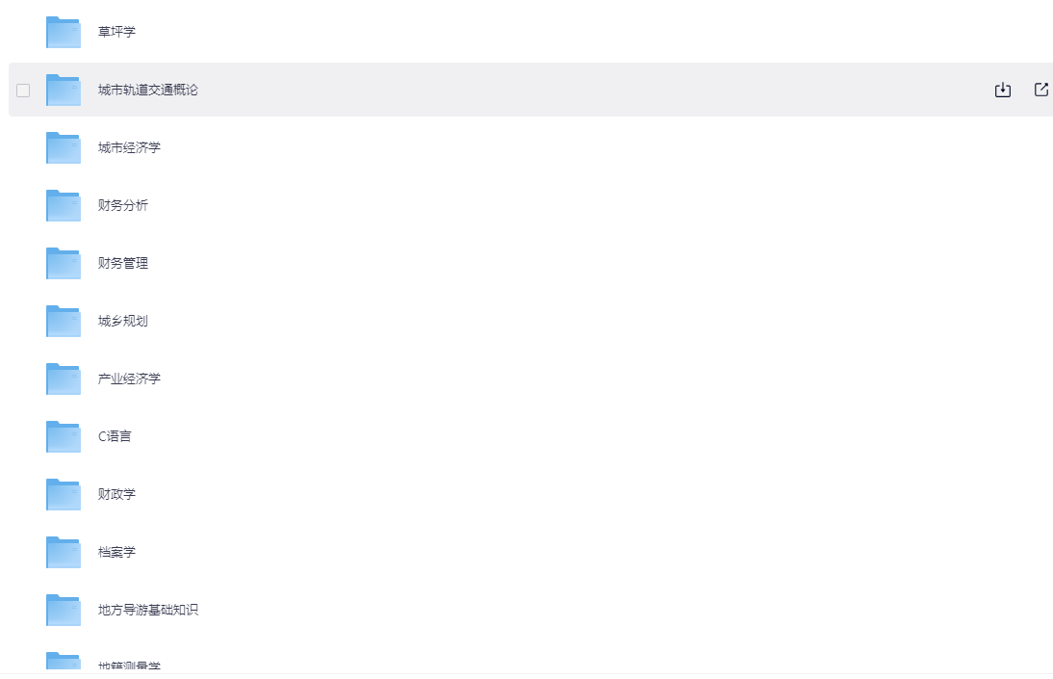Click the 财务管理 folder icon
The image size is (1053, 679).
pos(63,263)
